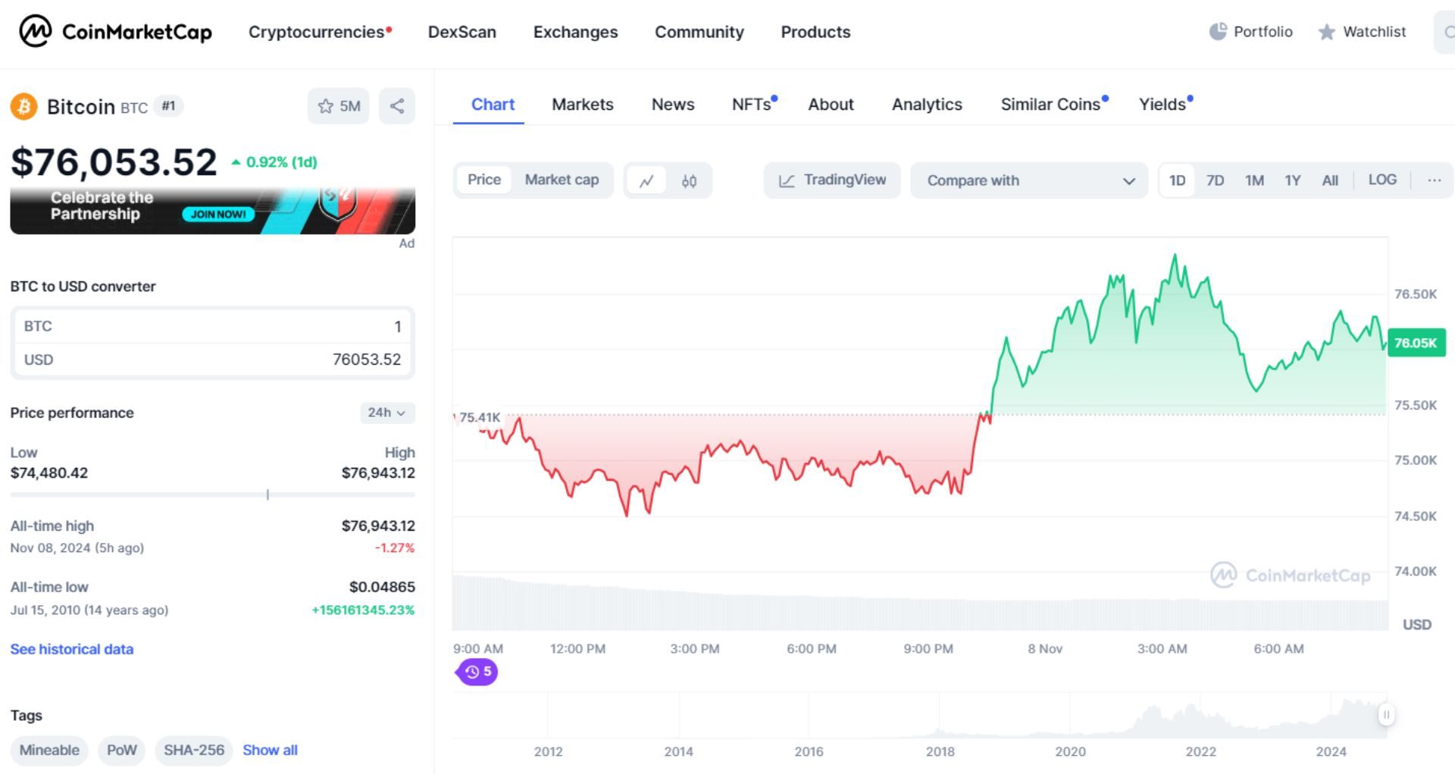The width and height of the screenshot is (1455, 781).
Task: Select the line chart icon
Action: click(x=648, y=180)
